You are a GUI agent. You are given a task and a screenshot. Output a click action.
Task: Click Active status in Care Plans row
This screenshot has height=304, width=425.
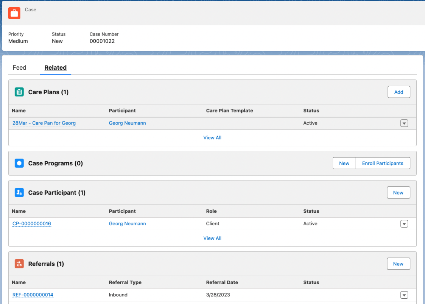(x=310, y=123)
